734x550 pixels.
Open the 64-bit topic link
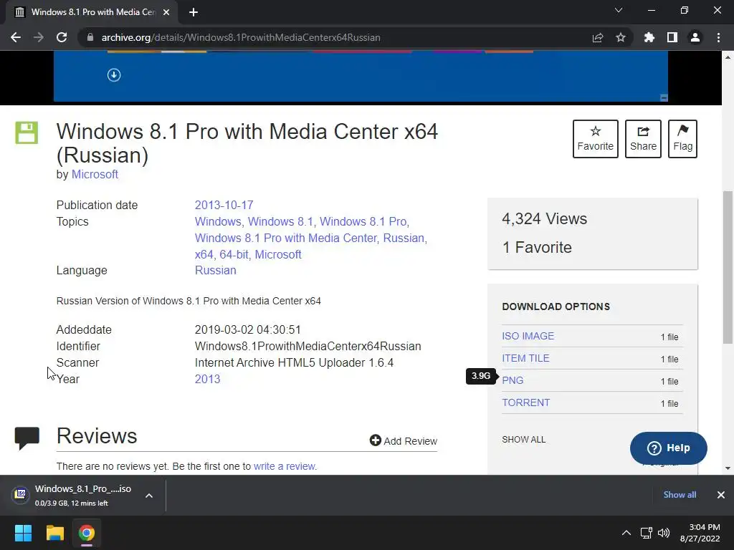point(234,254)
